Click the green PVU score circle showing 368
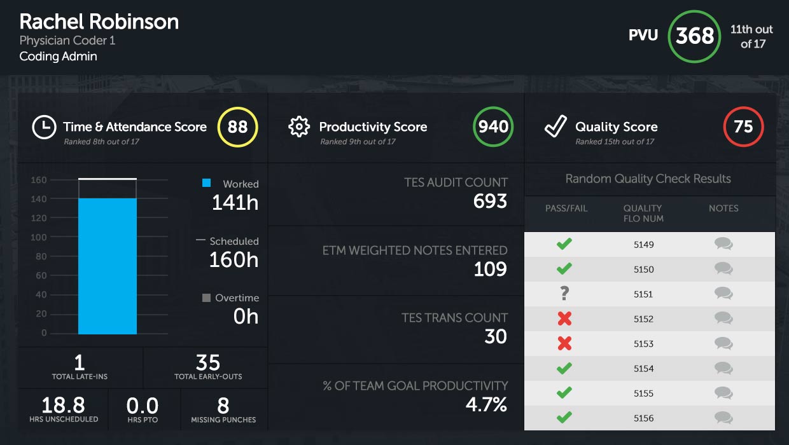This screenshot has width=789, height=445. [694, 36]
